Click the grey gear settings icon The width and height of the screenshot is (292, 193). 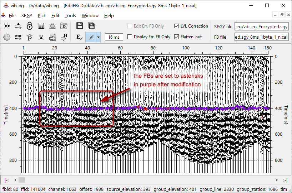pyautogui.click(x=7, y=37)
